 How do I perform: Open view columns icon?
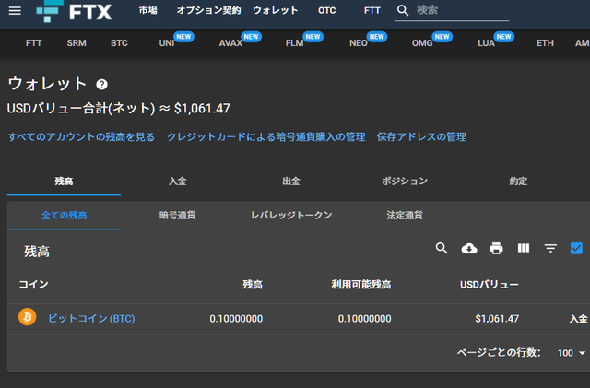coord(524,248)
